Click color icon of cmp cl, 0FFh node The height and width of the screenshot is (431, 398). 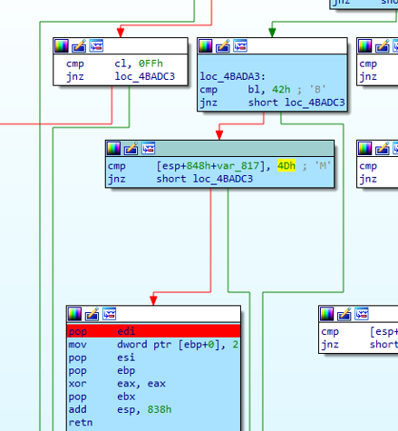(62, 46)
